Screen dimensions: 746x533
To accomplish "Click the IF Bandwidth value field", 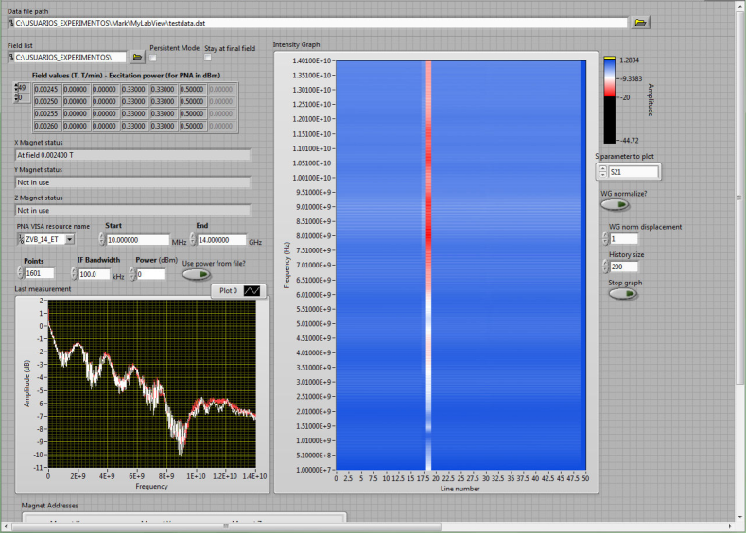I will click(x=95, y=274).
